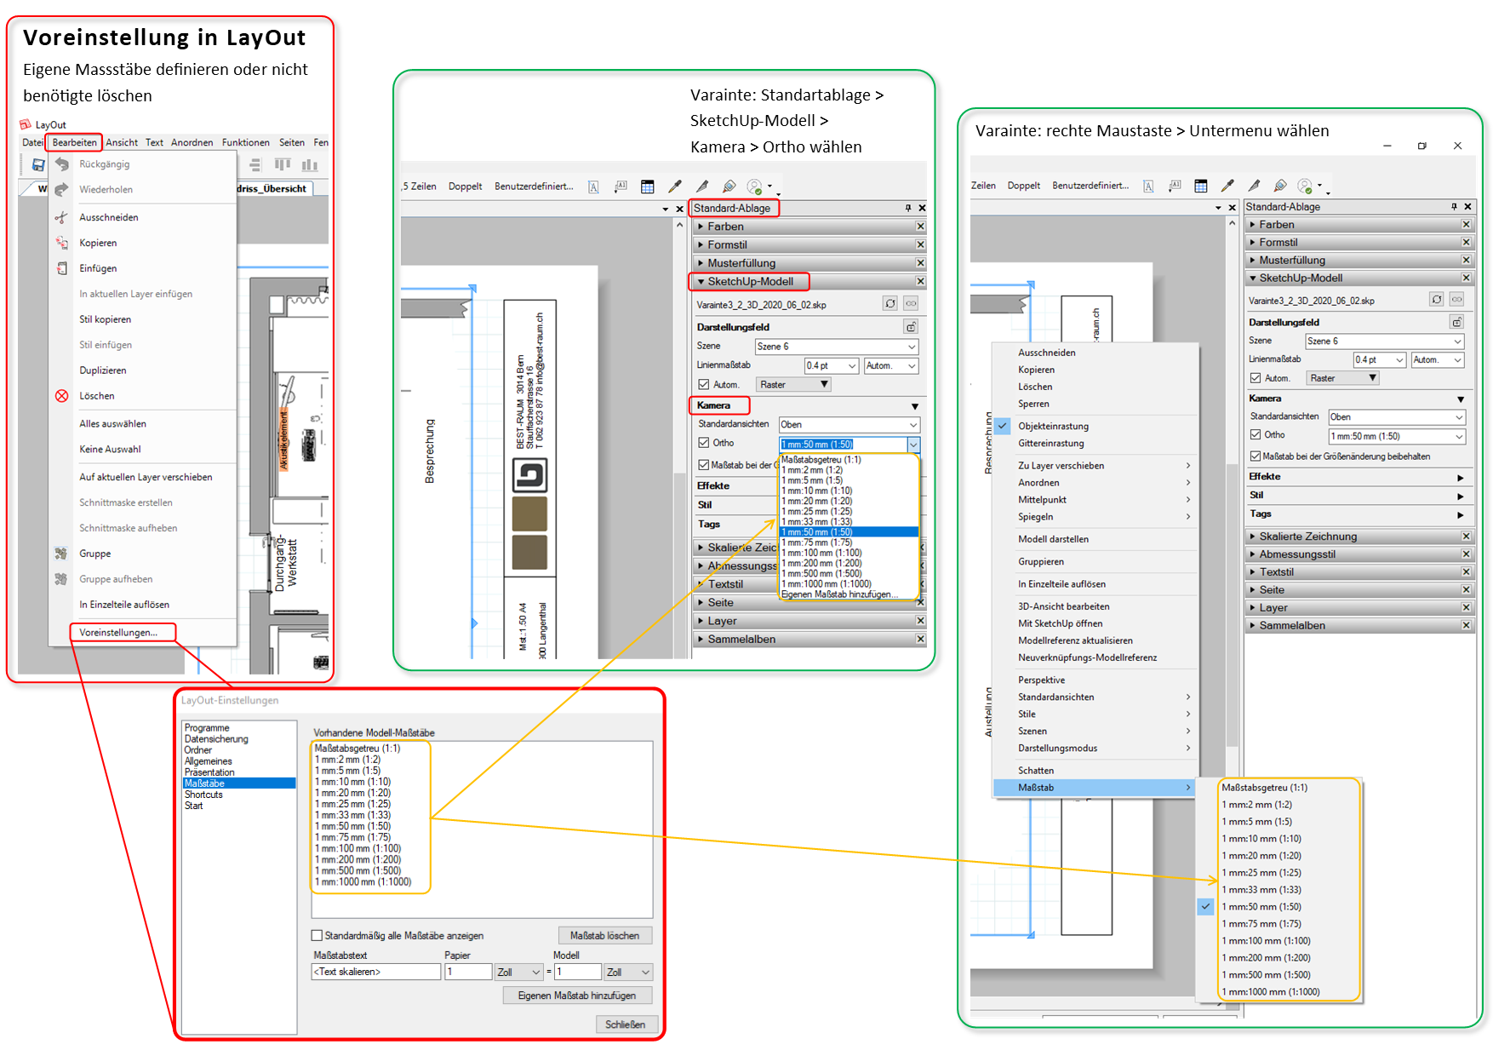Screen dimensions: 1493x1056
Task: Uncheck 'Maßstab bei der Größenänderung beibehalten'
Action: tap(1255, 456)
